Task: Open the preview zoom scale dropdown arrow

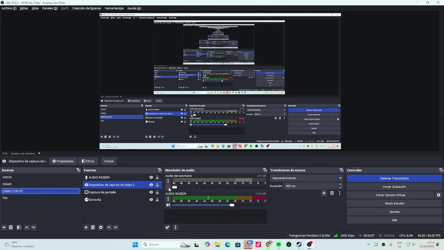Action: pyautogui.click(x=39, y=153)
